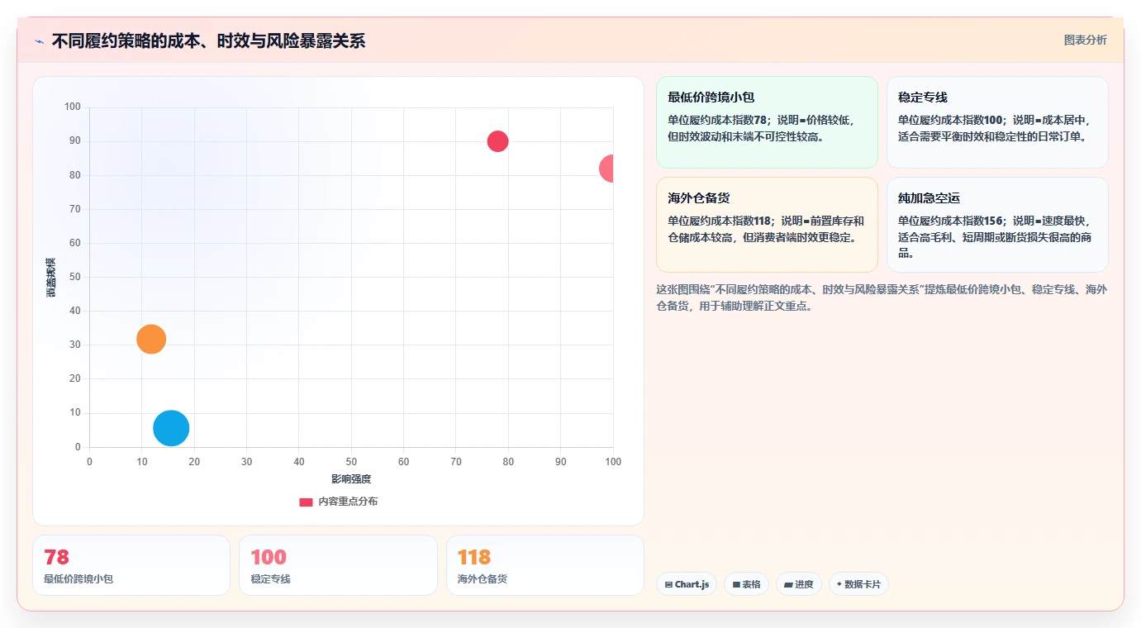The width and height of the screenshot is (1141, 628).
Task: Click the vertical y-axis title
Action: click(50, 278)
